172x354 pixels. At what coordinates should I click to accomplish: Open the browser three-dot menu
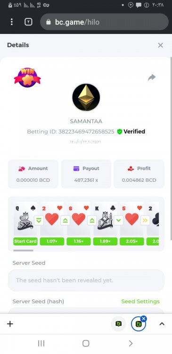(12, 22)
